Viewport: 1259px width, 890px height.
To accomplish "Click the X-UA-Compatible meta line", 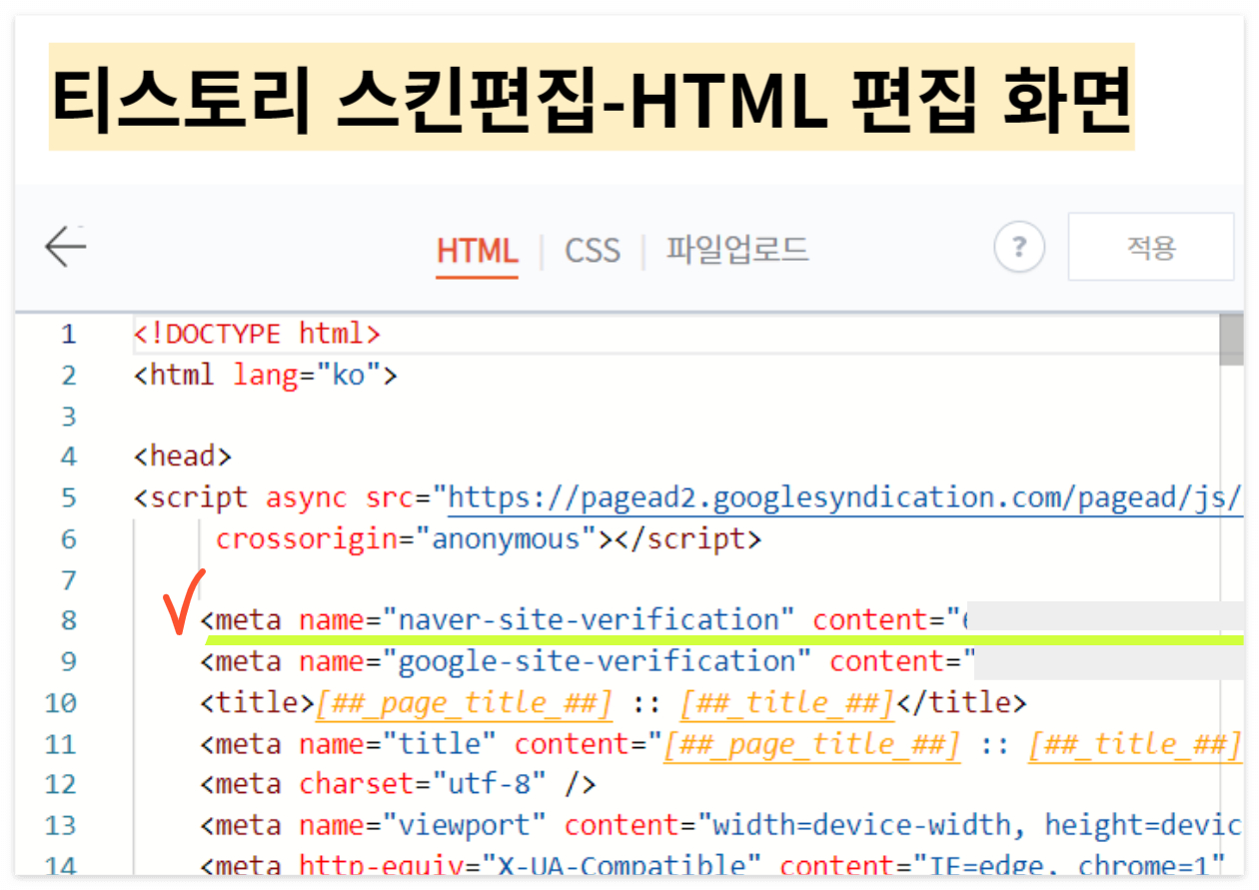I will pyautogui.click(x=713, y=865).
